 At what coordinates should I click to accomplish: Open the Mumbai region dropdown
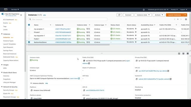tap(174, 10)
